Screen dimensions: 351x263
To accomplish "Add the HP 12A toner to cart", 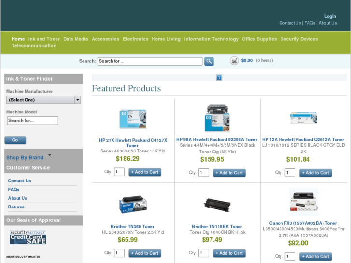I will pyautogui.click(x=316, y=173).
